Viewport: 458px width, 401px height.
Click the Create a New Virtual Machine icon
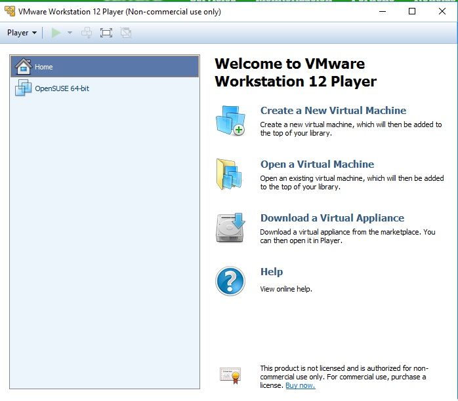(x=230, y=121)
